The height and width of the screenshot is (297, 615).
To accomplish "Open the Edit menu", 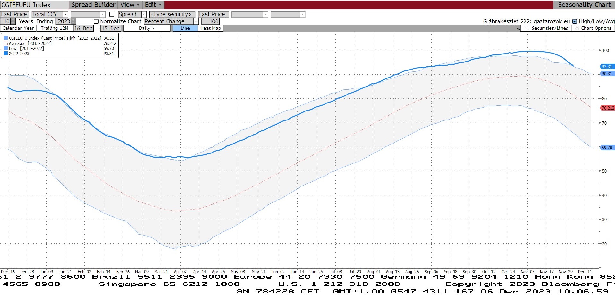I will tap(153, 5).
